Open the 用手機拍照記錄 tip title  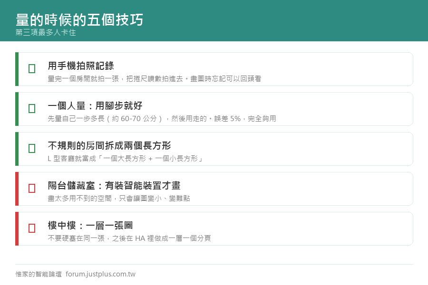pos(81,66)
